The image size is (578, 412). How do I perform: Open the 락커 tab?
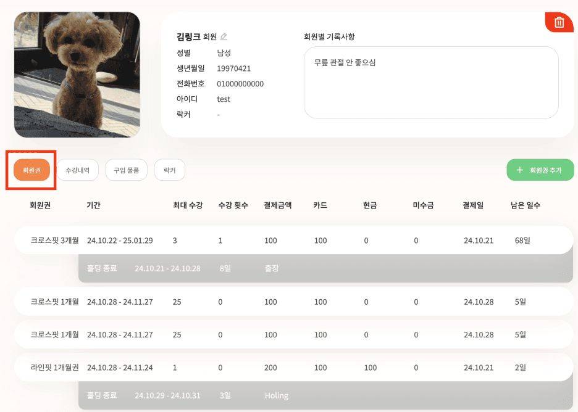coord(170,170)
